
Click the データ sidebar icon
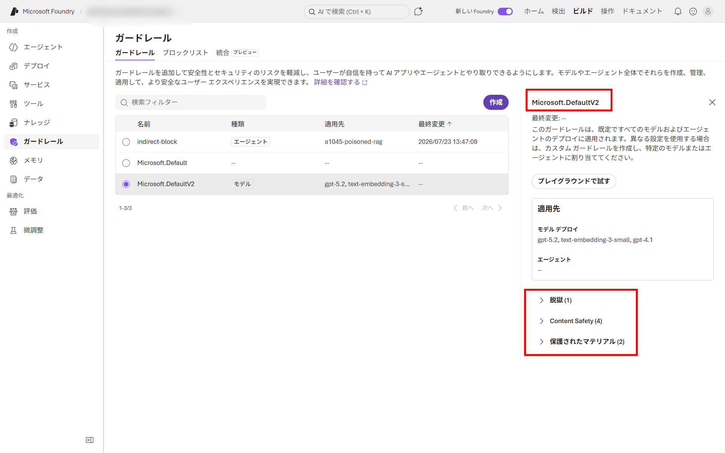coord(14,179)
